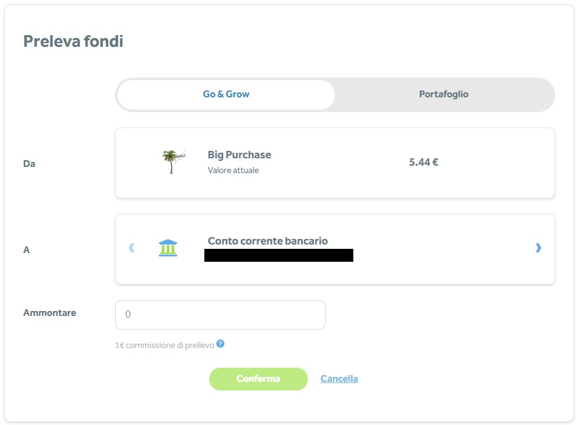Screen dimensions: 578x425
Task: Click the Valore attuale caption
Action: (233, 171)
